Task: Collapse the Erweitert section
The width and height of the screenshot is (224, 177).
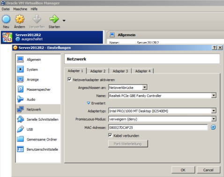Action: pos(96,103)
